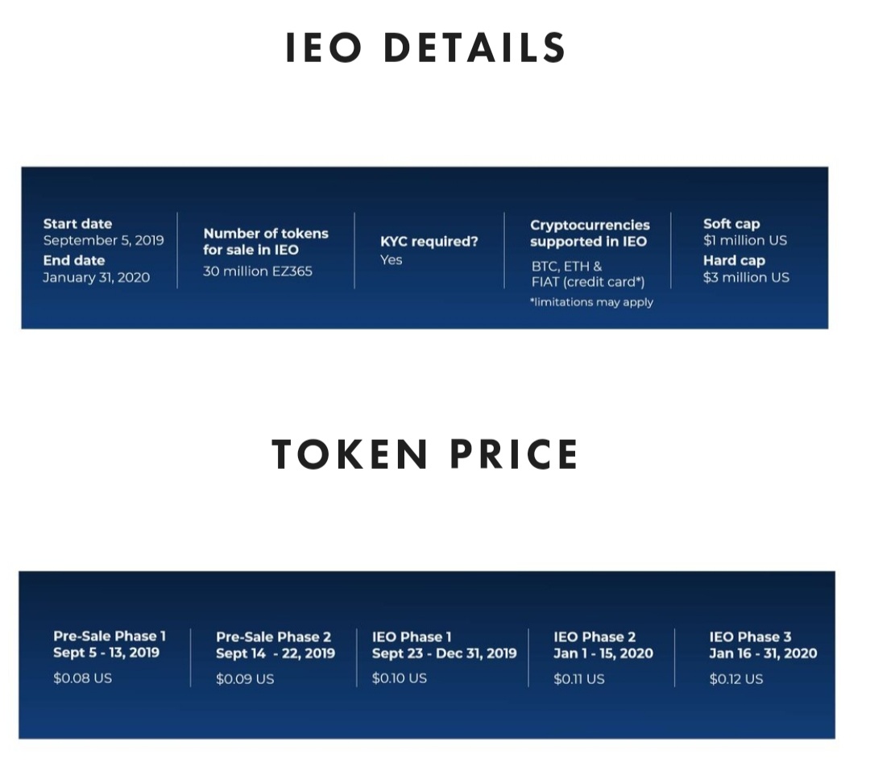Viewport: 870px width, 775px height.
Task: Click the TOKEN PRICE heading
Action: click(x=425, y=454)
